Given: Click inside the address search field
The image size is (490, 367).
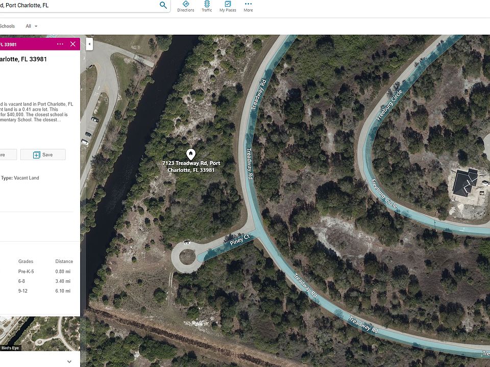Looking at the screenshot, I should pyautogui.click(x=77, y=6).
